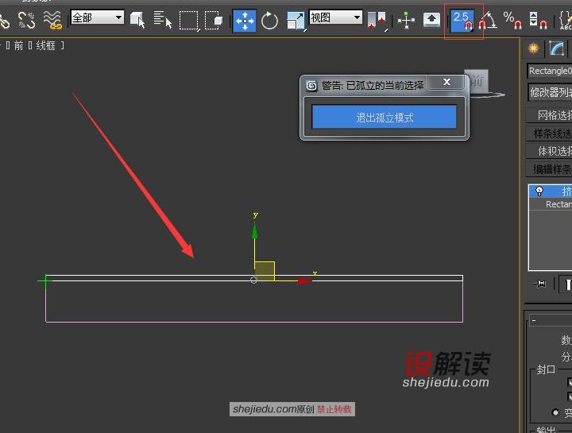
Task: Activate the Rotate tool
Action: [270, 21]
